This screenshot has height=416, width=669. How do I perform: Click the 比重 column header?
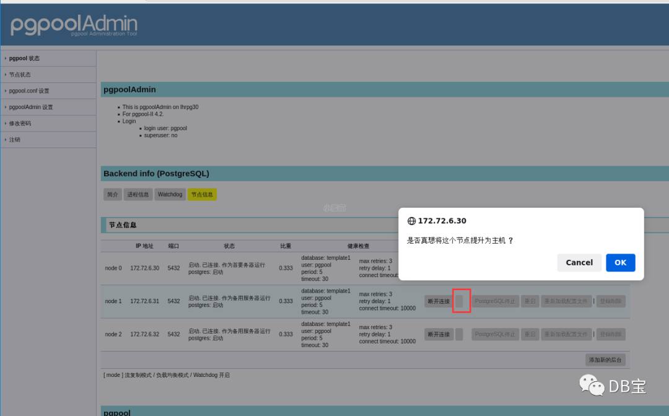click(286, 246)
